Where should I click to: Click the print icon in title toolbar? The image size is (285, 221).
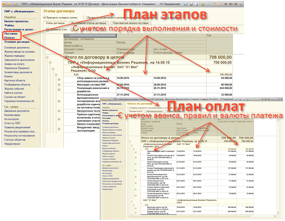click(x=190, y=4)
